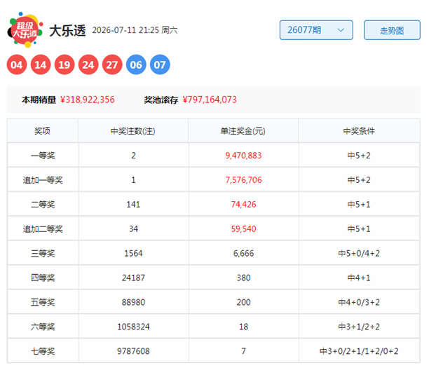Screen dimensions: 429x368
Task: Click the winner count 9787608
Action: click(x=133, y=351)
